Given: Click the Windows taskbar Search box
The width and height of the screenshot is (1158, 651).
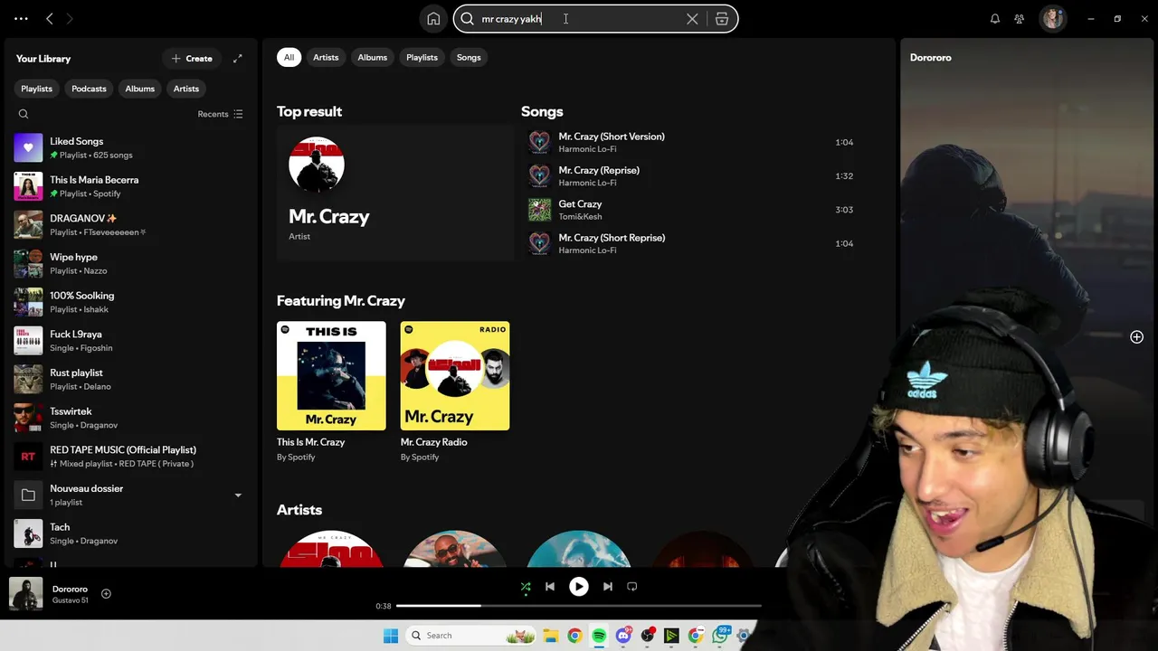Looking at the screenshot, I should (470, 636).
